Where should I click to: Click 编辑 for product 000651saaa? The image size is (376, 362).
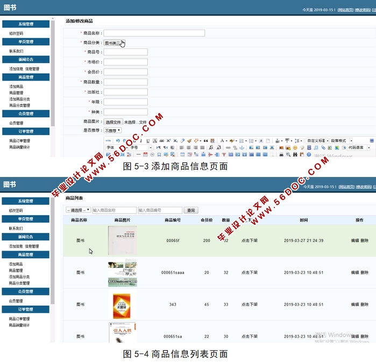(x=355, y=272)
